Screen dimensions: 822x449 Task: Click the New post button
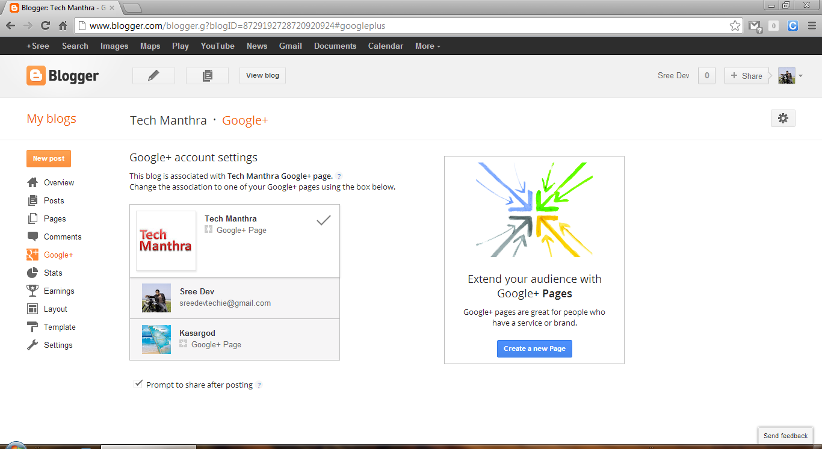click(x=49, y=158)
